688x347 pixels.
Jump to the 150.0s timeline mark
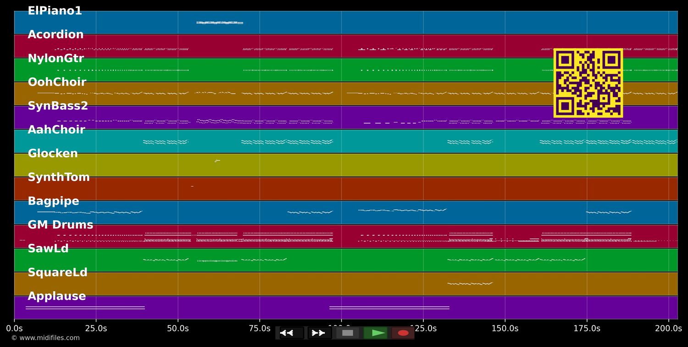[x=505, y=328]
